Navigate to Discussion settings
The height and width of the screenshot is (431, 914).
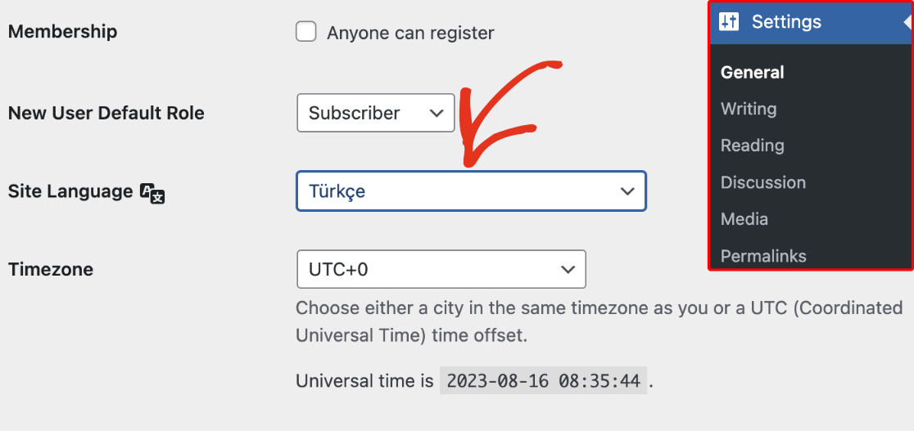click(763, 182)
